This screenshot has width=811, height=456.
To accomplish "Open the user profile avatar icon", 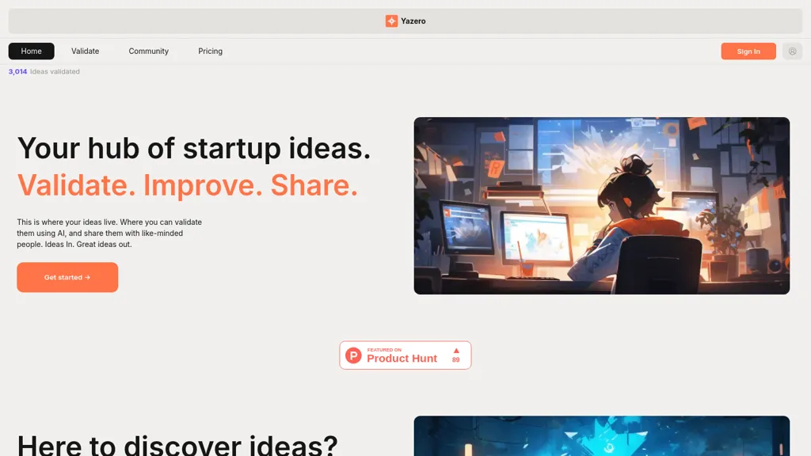I will (792, 51).
